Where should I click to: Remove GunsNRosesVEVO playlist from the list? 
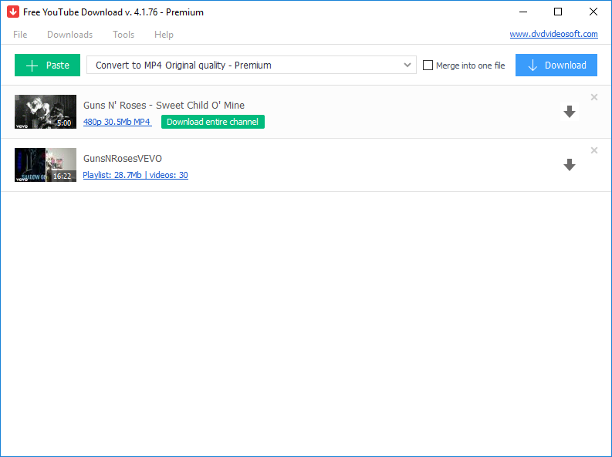(x=594, y=150)
